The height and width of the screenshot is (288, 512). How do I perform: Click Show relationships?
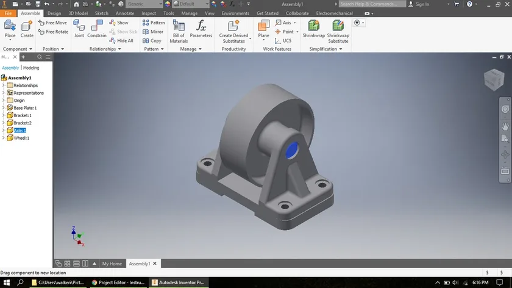click(x=119, y=23)
